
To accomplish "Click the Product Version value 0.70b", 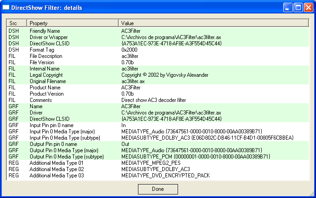I will [127, 94].
